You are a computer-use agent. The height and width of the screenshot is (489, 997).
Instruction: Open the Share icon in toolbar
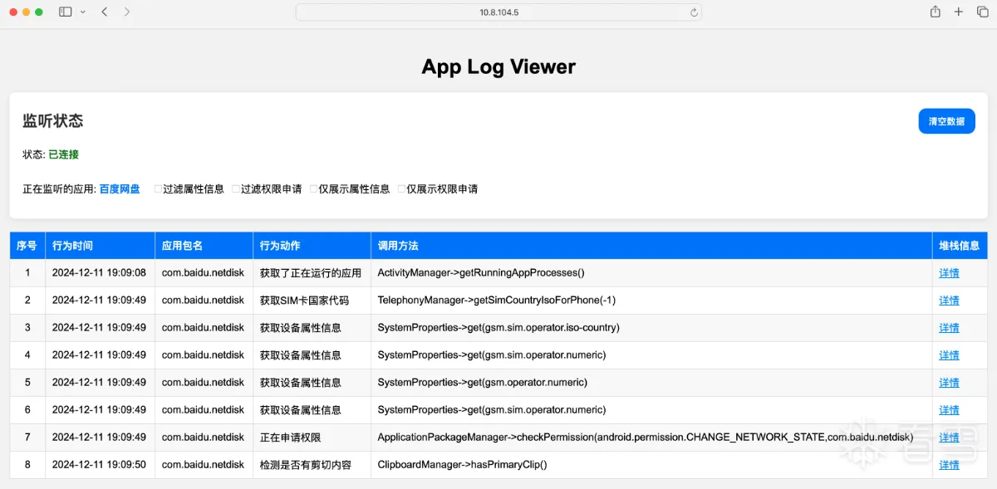pos(936,12)
